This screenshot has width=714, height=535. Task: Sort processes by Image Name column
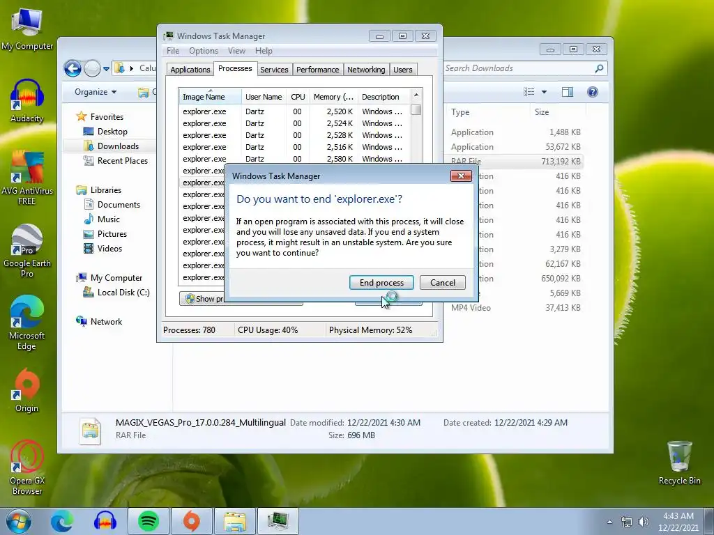tap(209, 96)
